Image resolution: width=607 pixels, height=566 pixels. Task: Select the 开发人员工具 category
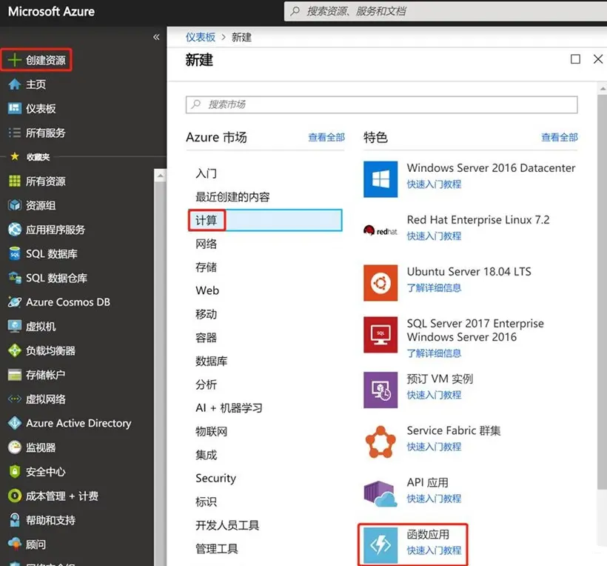227,525
